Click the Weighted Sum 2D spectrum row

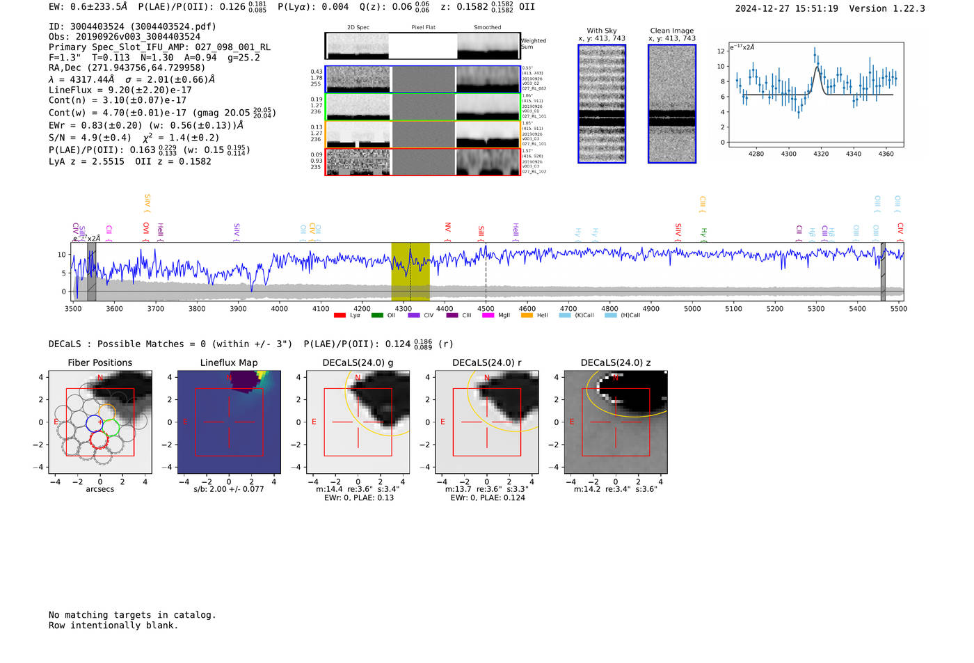tap(422, 46)
